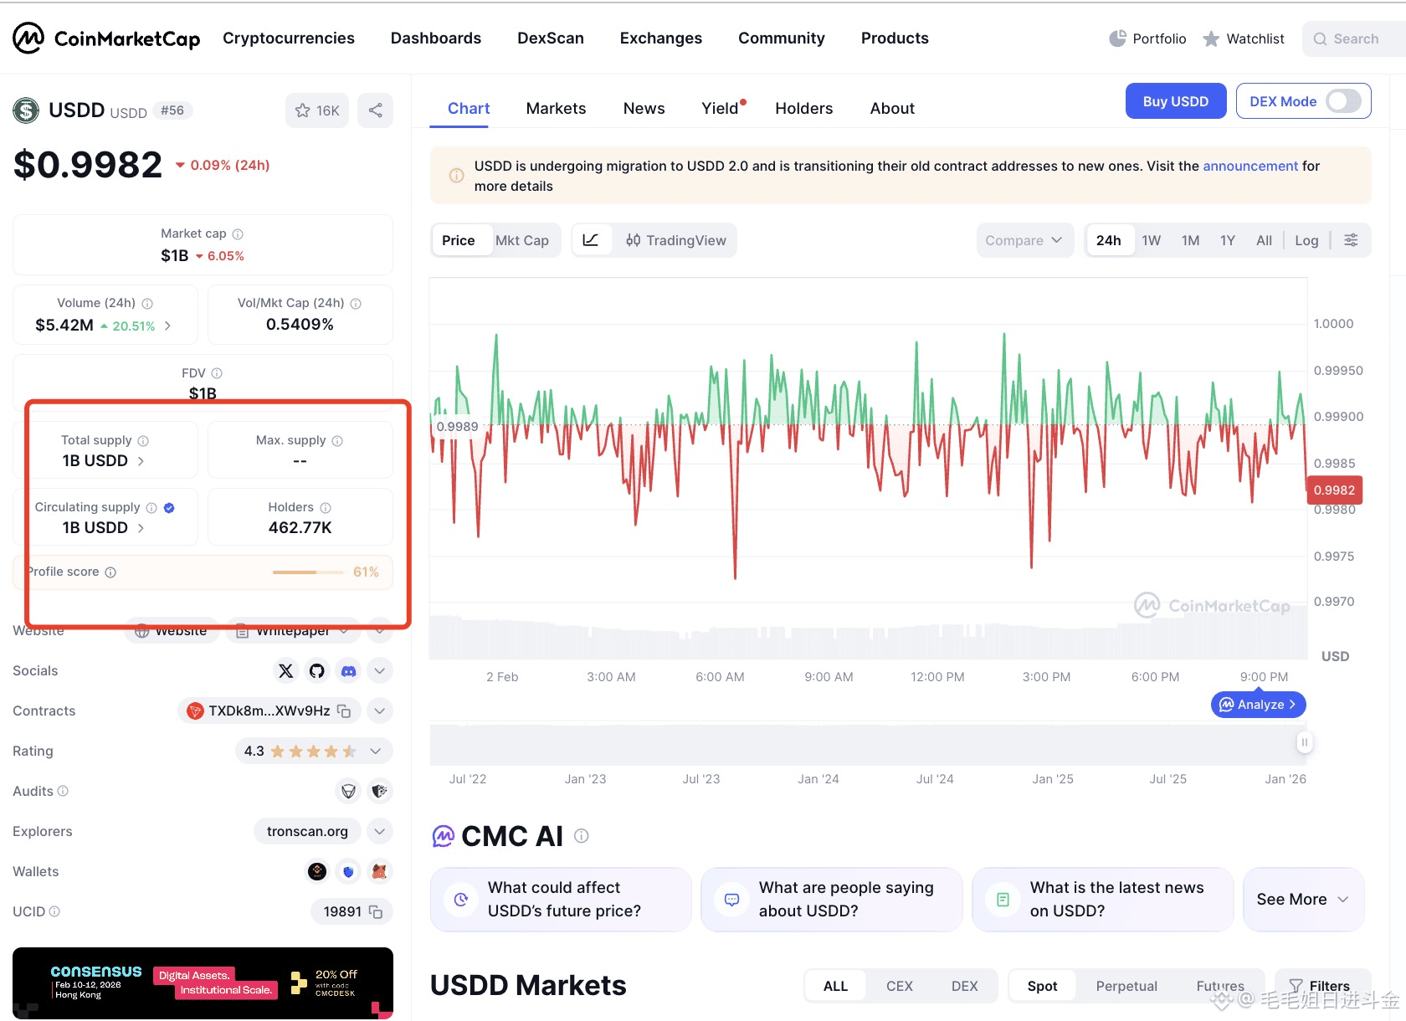Viewport: 1406px width, 1021px height.
Task: Select the 1W time range
Action: 1152,240
